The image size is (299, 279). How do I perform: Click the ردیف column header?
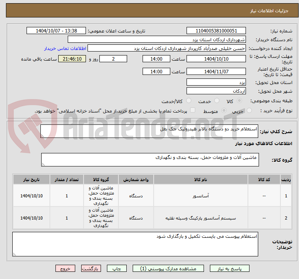tap(286, 180)
